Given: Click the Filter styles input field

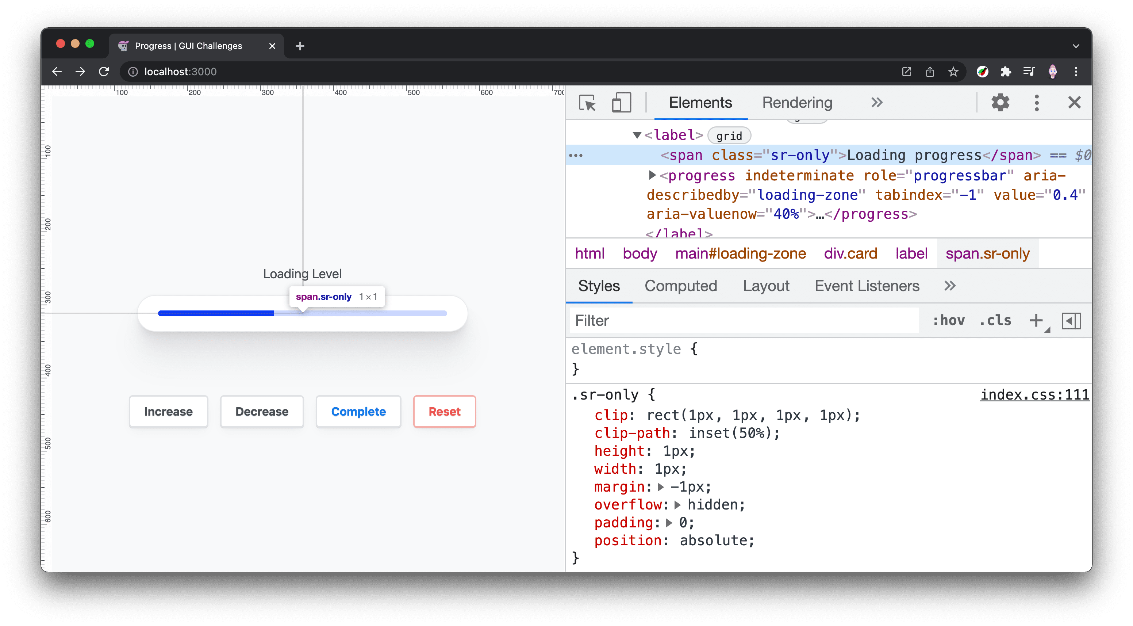Looking at the screenshot, I should [x=743, y=320].
